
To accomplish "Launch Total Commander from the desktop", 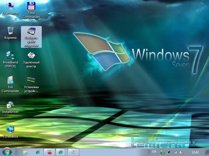I will 31,10.
